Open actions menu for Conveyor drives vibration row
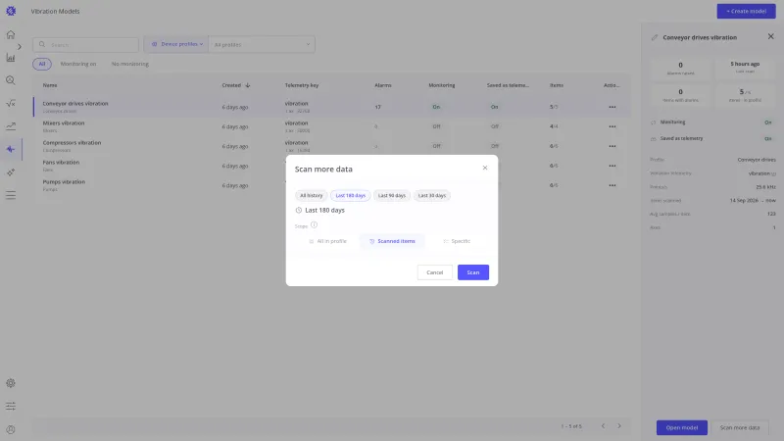Screen dimensions: 784x441 point(612,107)
